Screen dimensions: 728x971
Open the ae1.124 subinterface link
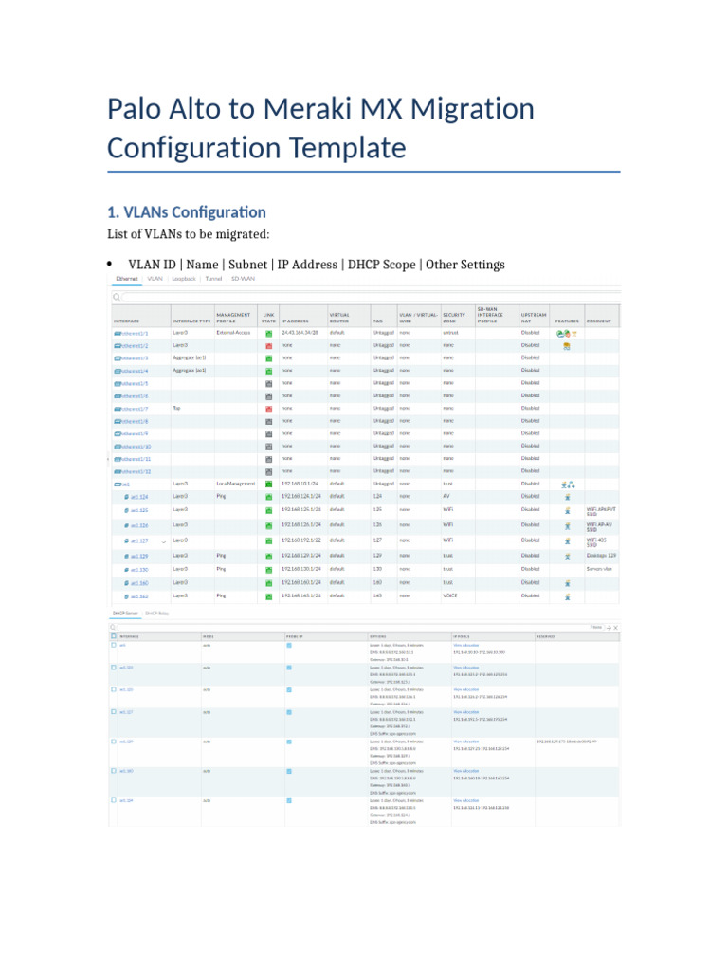click(139, 497)
